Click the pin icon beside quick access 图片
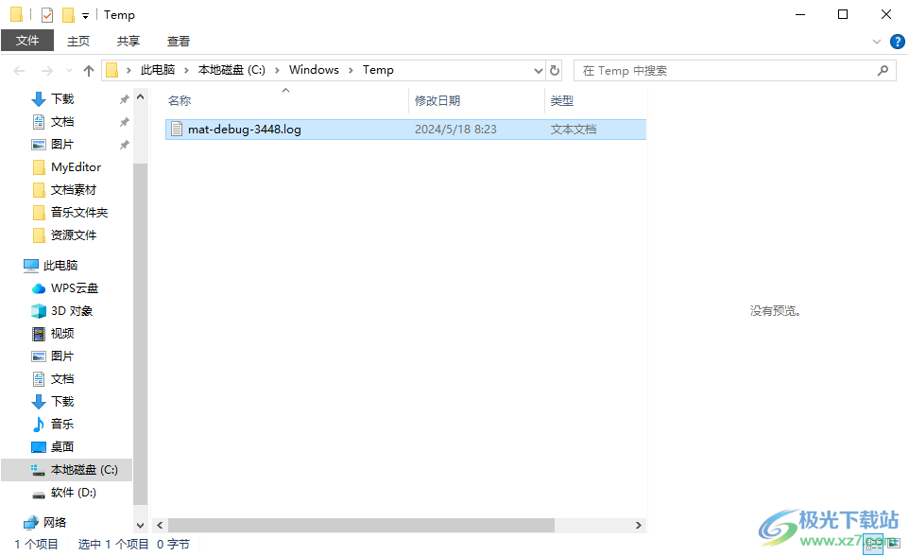The width and height of the screenshot is (909, 556). click(124, 145)
